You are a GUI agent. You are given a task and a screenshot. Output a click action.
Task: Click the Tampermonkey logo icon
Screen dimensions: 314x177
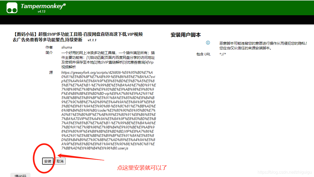(12, 8)
